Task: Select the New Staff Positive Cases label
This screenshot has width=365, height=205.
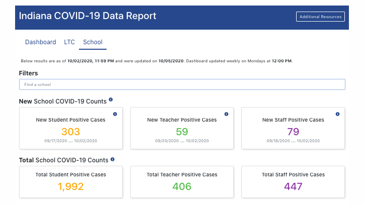Action: pyautogui.click(x=293, y=120)
